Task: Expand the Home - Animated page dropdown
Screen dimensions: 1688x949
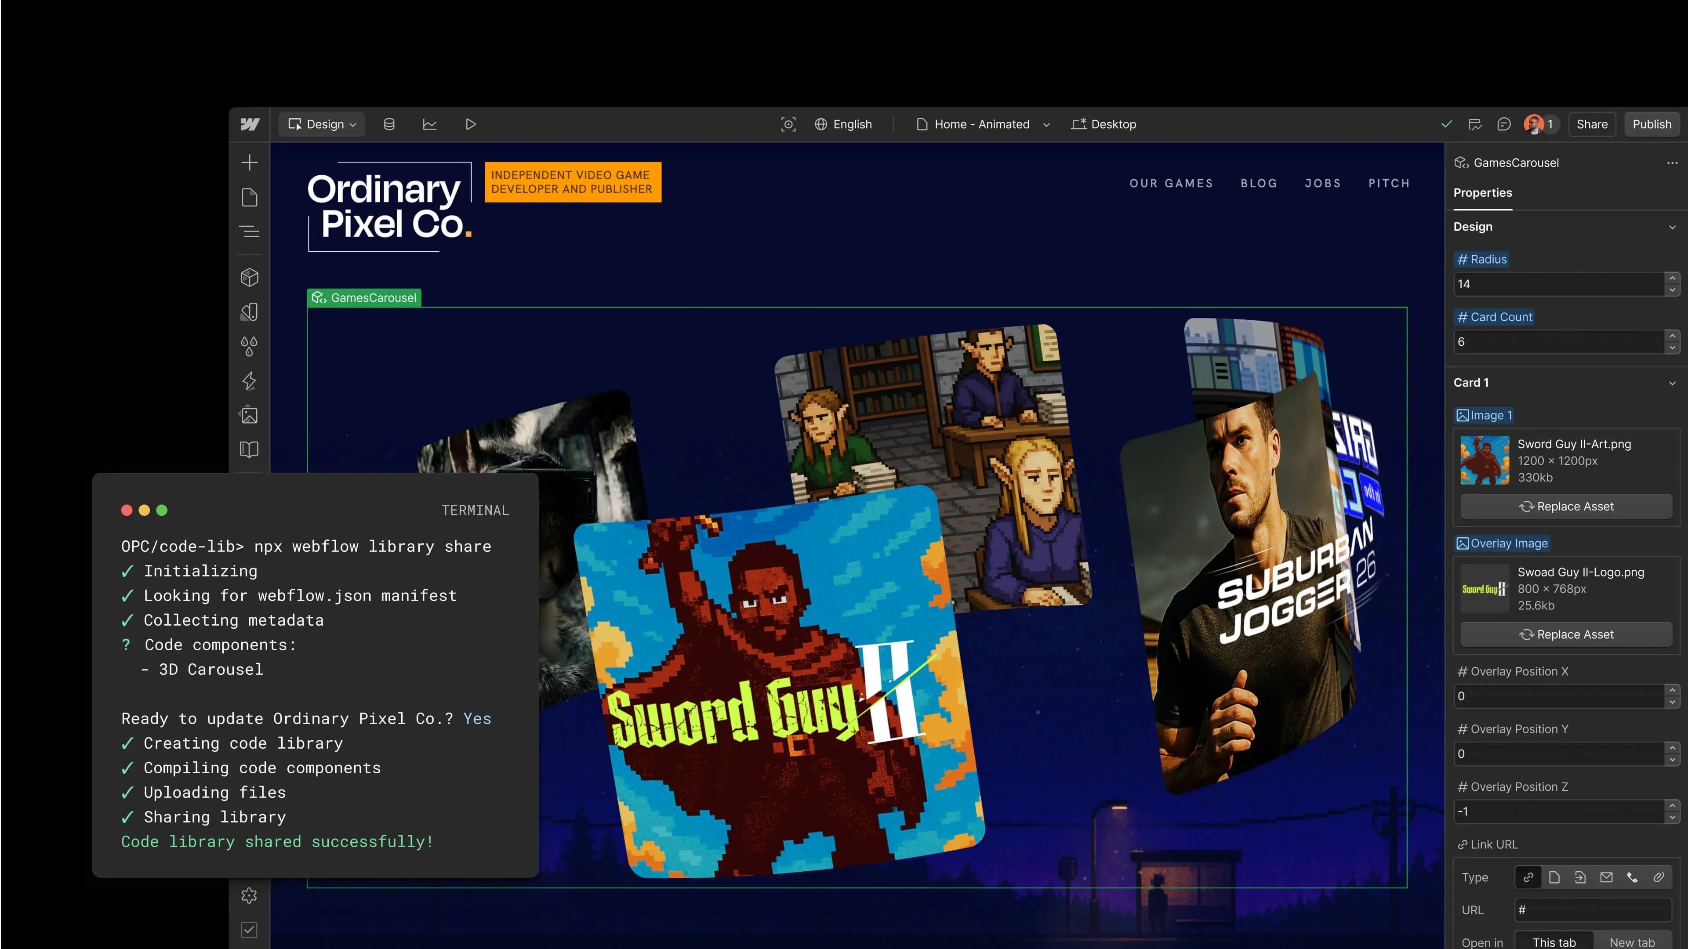Action: pyautogui.click(x=1046, y=125)
